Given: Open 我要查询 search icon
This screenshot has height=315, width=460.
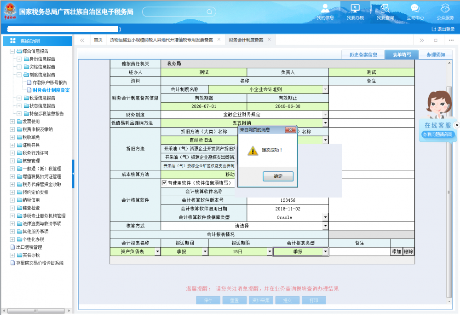Looking at the screenshot, I should point(385,12).
